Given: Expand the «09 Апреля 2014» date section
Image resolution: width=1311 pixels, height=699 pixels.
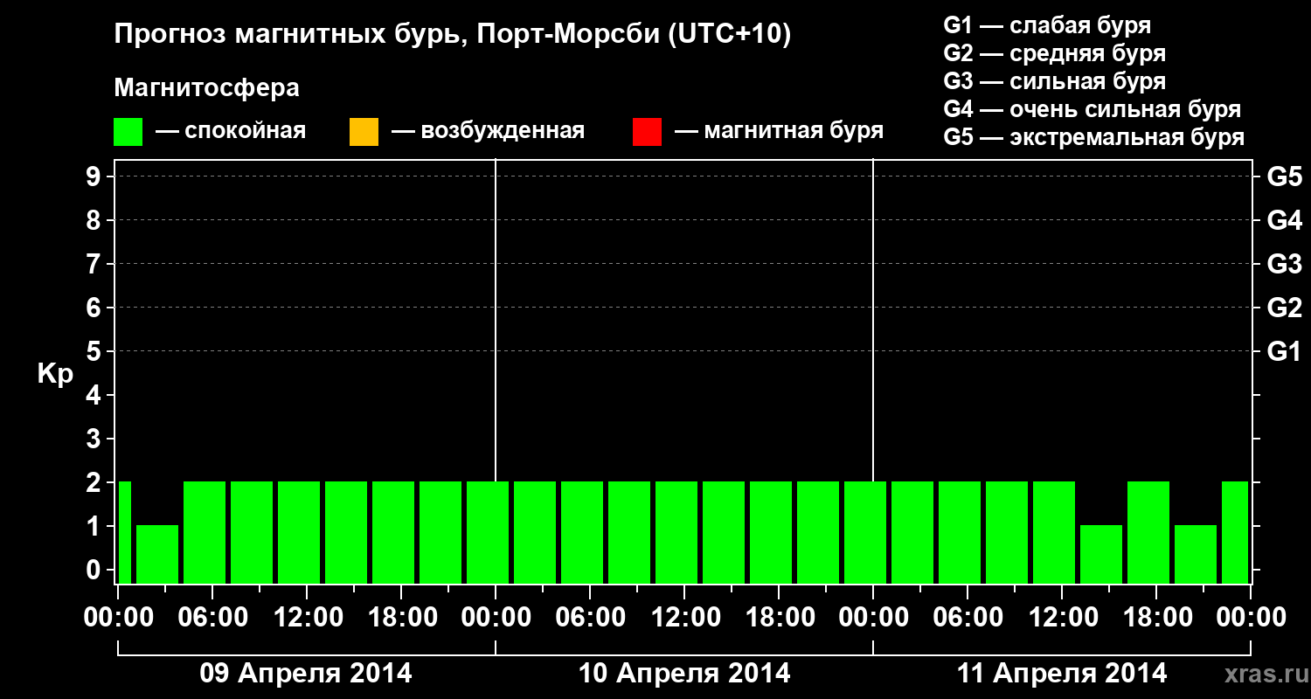Looking at the screenshot, I should (x=304, y=674).
